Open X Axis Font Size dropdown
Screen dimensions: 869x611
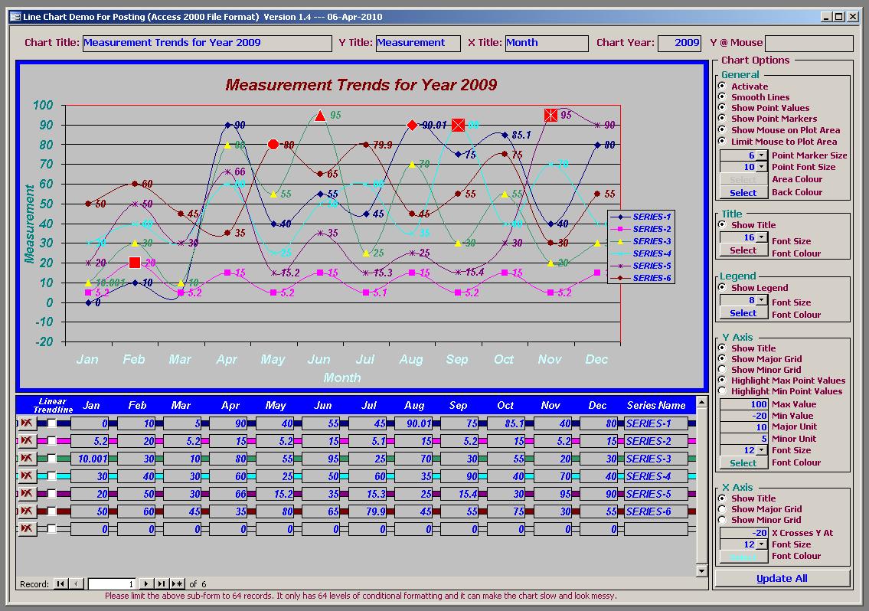click(x=762, y=544)
